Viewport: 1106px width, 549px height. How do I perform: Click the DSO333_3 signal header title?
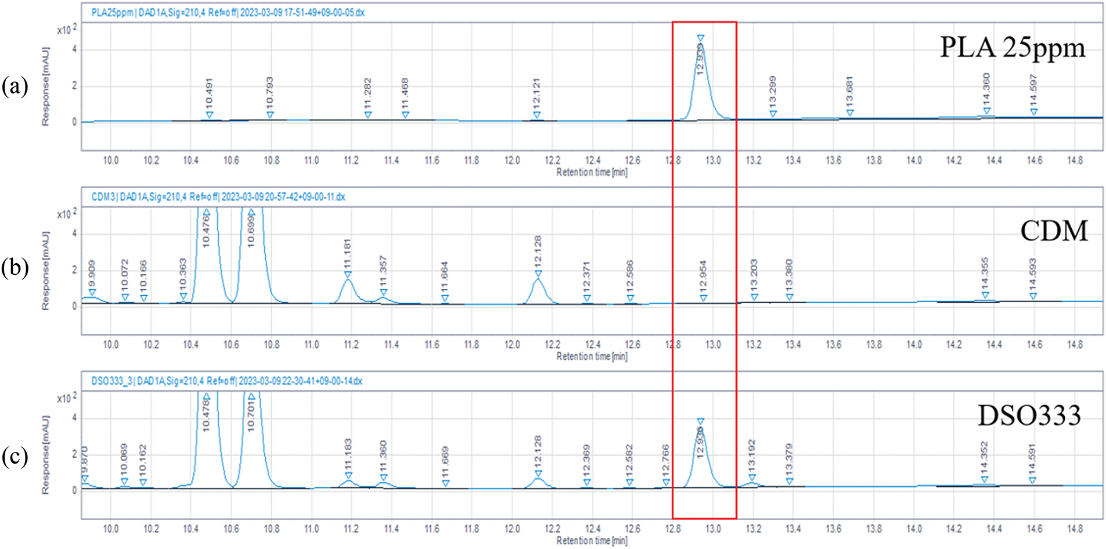click(227, 381)
